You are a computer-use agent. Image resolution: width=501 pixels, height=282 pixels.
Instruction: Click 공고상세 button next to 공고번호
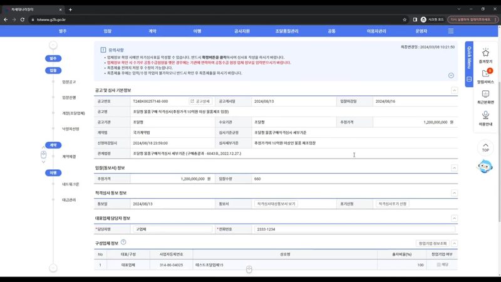coord(200,101)
